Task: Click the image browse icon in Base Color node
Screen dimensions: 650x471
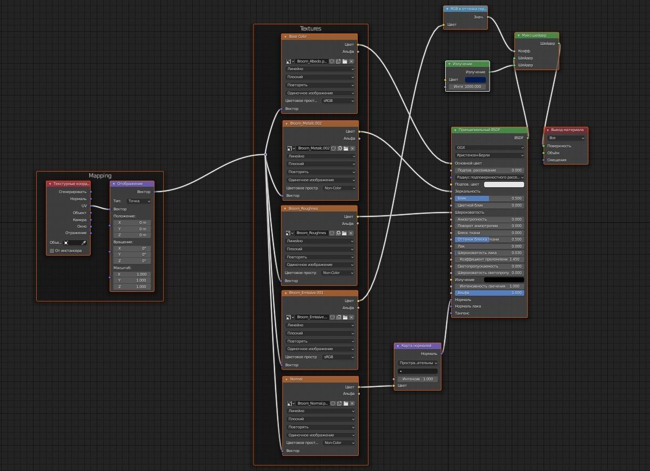Action: pos(290,62)
